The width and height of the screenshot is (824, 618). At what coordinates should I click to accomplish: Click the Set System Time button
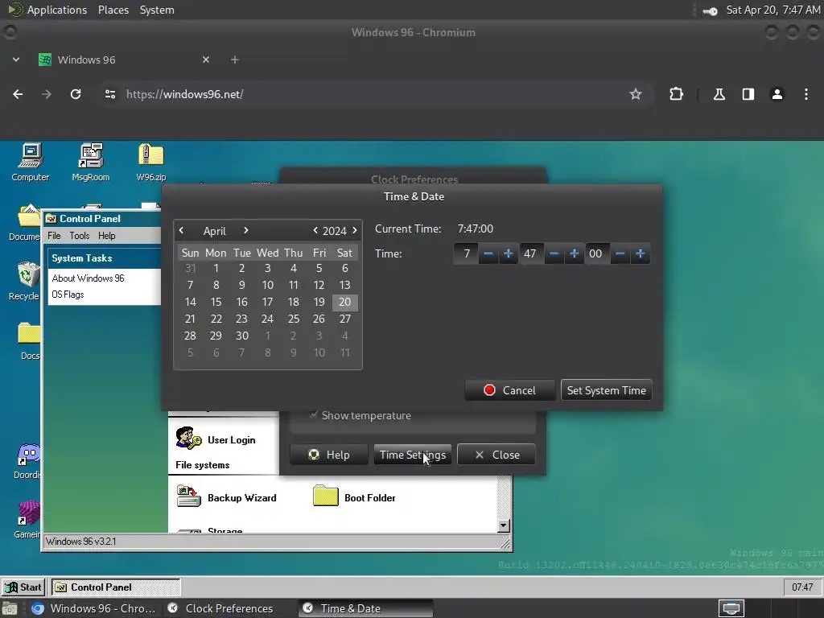[607, 390]
